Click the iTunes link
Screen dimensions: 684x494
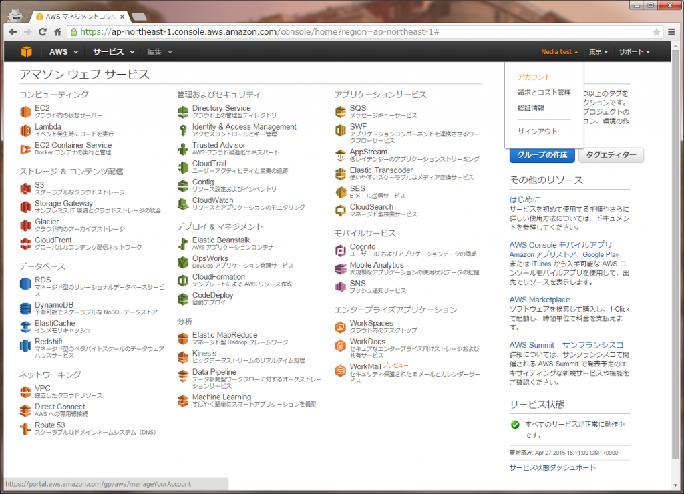pyautogui.click(x=541, y=264)
